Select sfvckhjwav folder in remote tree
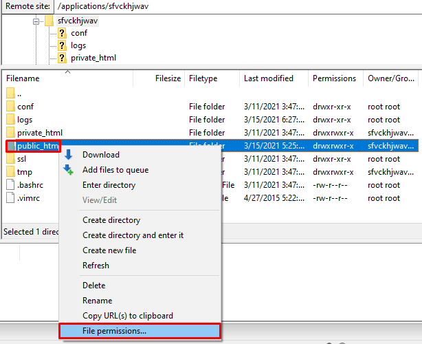Screen dimensions: 422x344 pyautogui.click(x=78, y=21)
